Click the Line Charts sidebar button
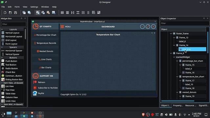210x118 pixels. pos(45,59)
